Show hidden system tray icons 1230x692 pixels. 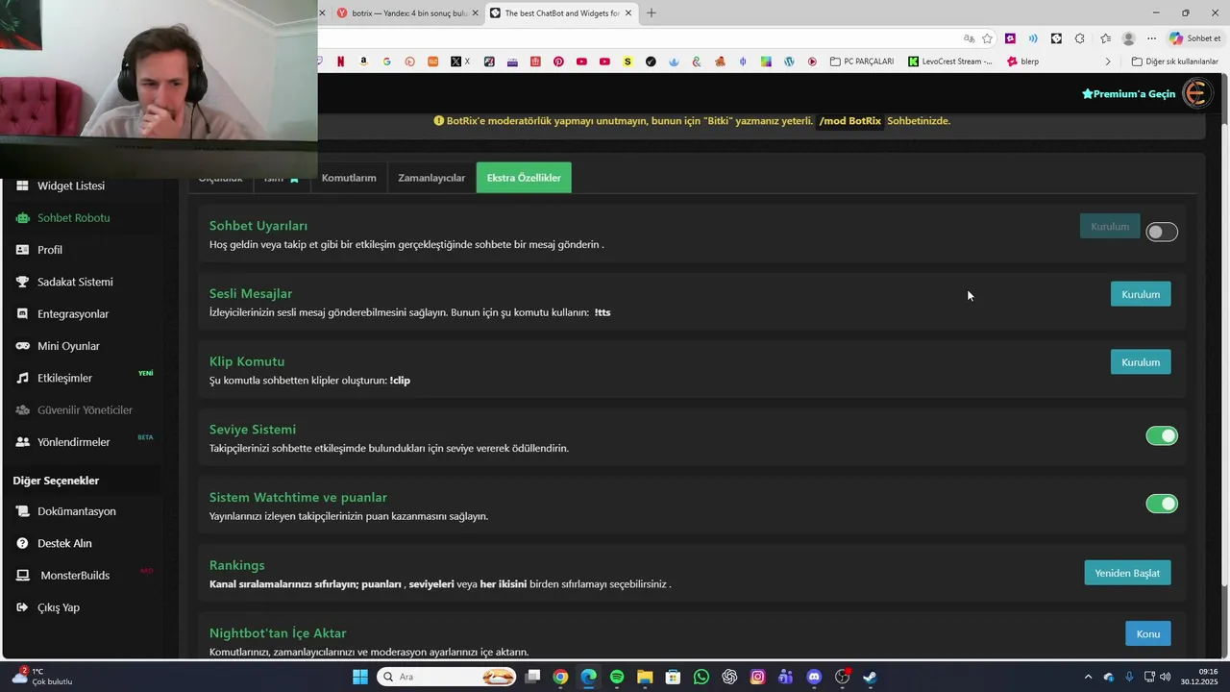1088,677
